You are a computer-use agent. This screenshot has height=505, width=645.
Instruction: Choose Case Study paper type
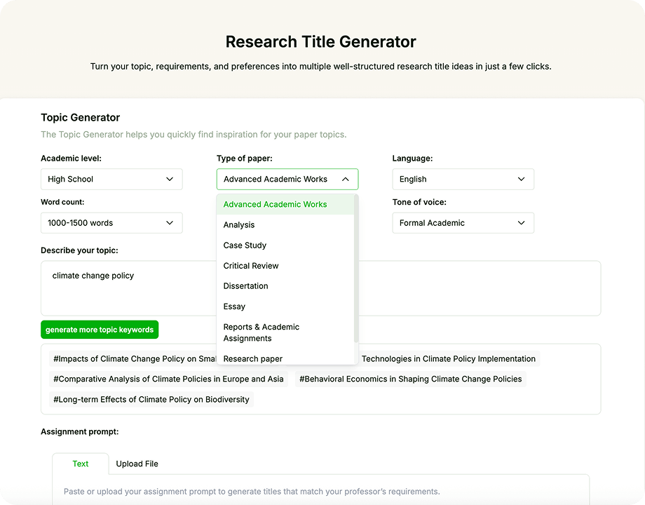(x=245, y=245)
